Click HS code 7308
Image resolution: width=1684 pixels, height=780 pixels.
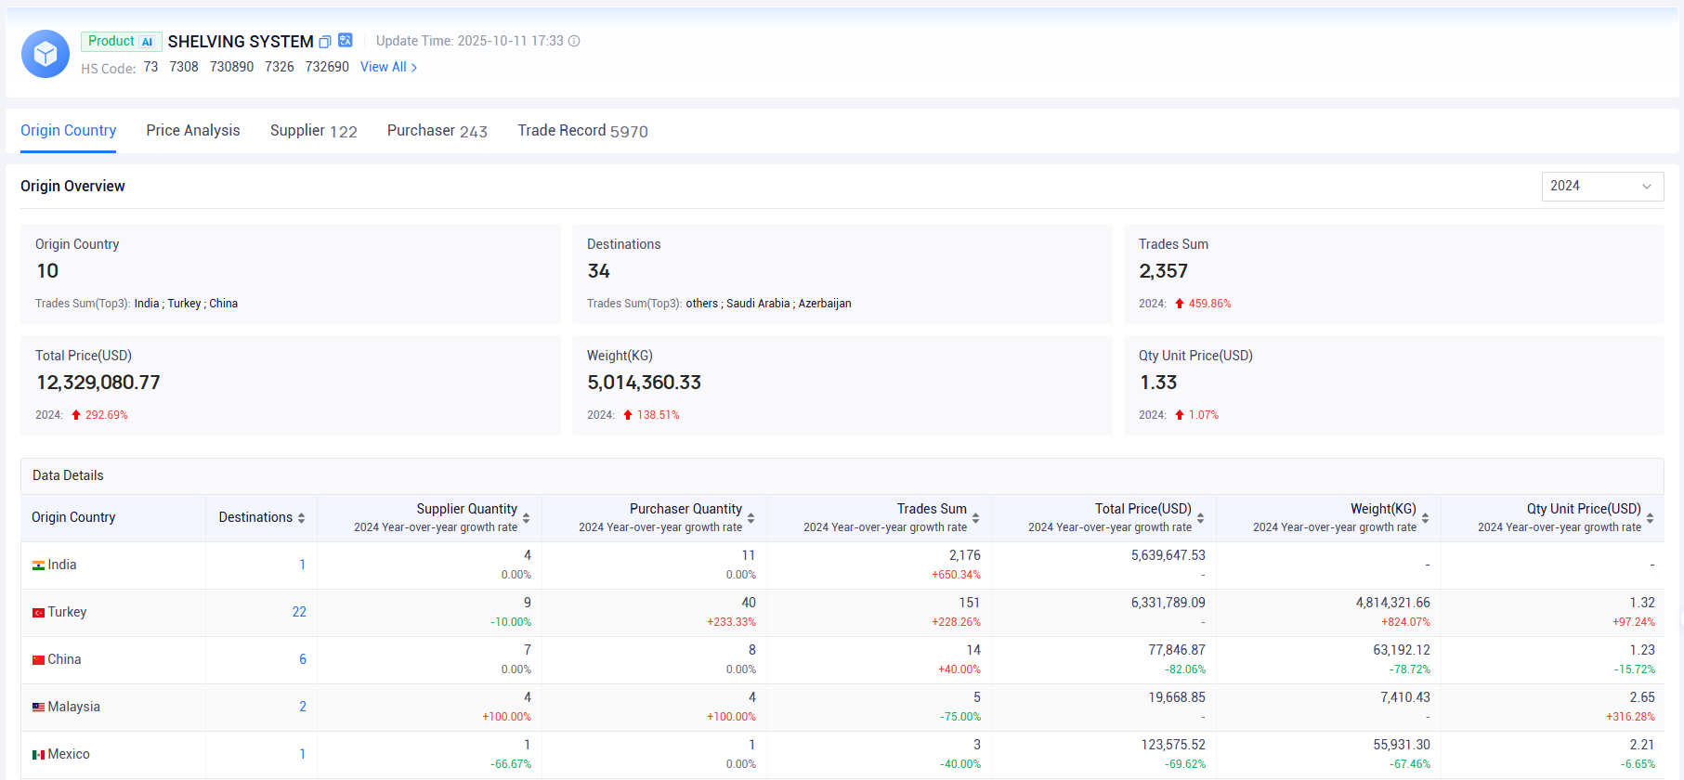coord(184,67)
